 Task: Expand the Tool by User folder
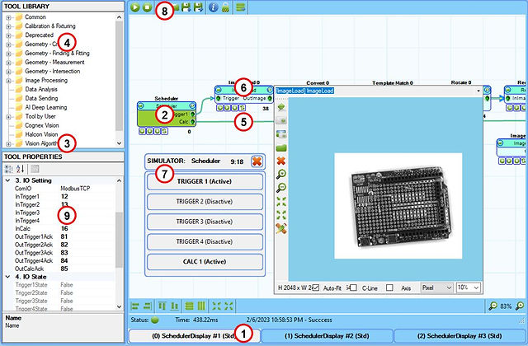tap(9, 117)
